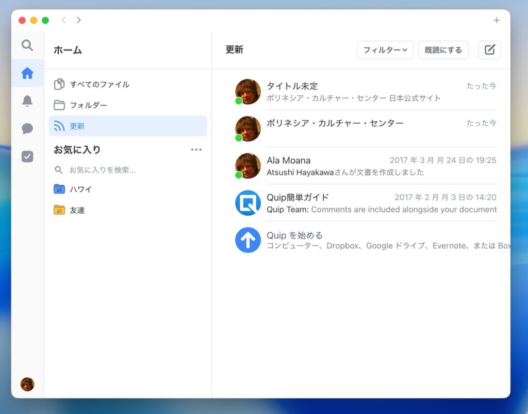Expand the フィルター dropdown
The width and height of the screenshot is (528, 414).
[385, 50]
